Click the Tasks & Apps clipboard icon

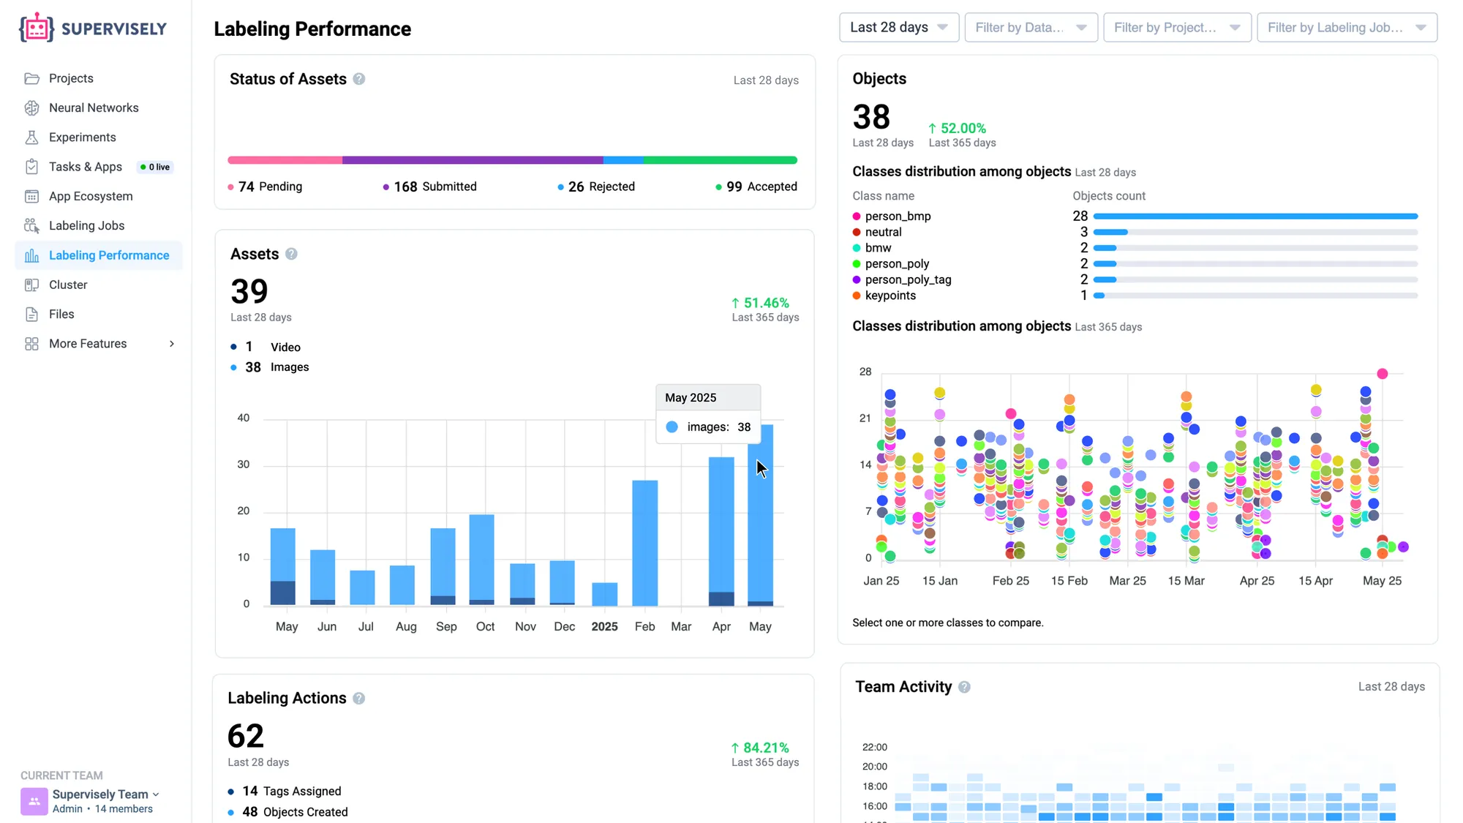pyautogui.click(x=31, y=167)
